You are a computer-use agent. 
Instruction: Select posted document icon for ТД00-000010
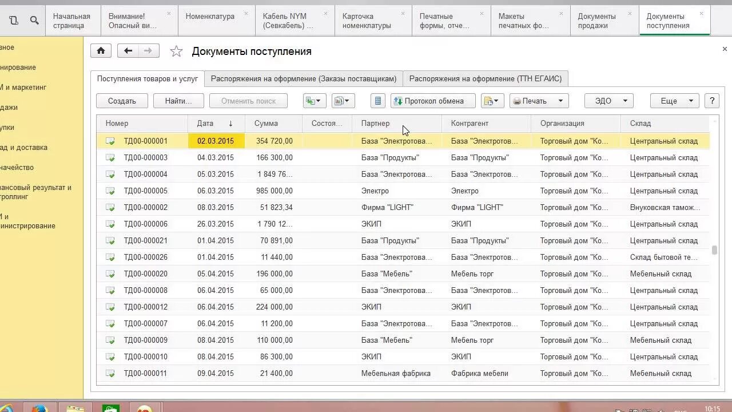click(x=110, y=356)
